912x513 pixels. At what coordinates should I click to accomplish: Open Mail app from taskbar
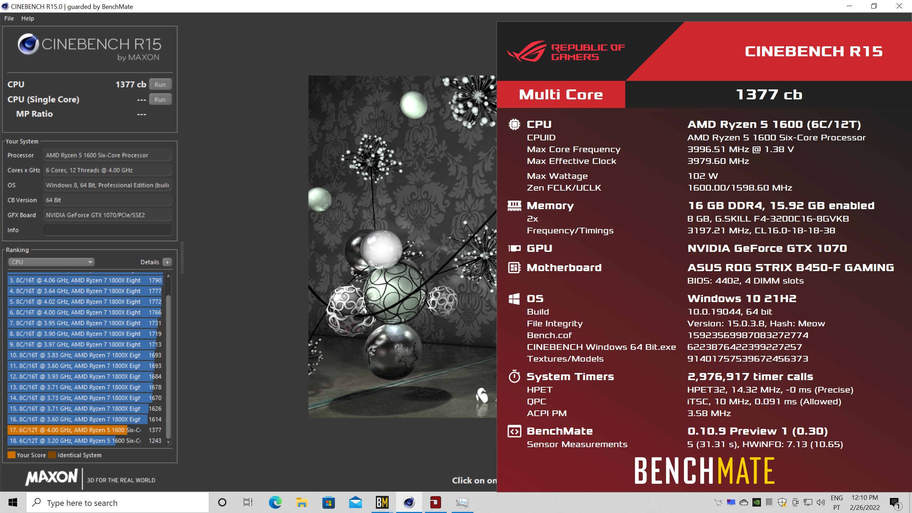tap(355, 503)
